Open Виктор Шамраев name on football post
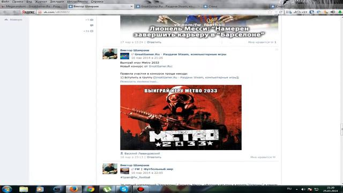 (x=135, y=166)
